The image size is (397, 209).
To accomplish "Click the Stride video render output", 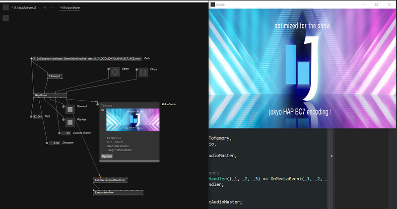I will [302, 69].
